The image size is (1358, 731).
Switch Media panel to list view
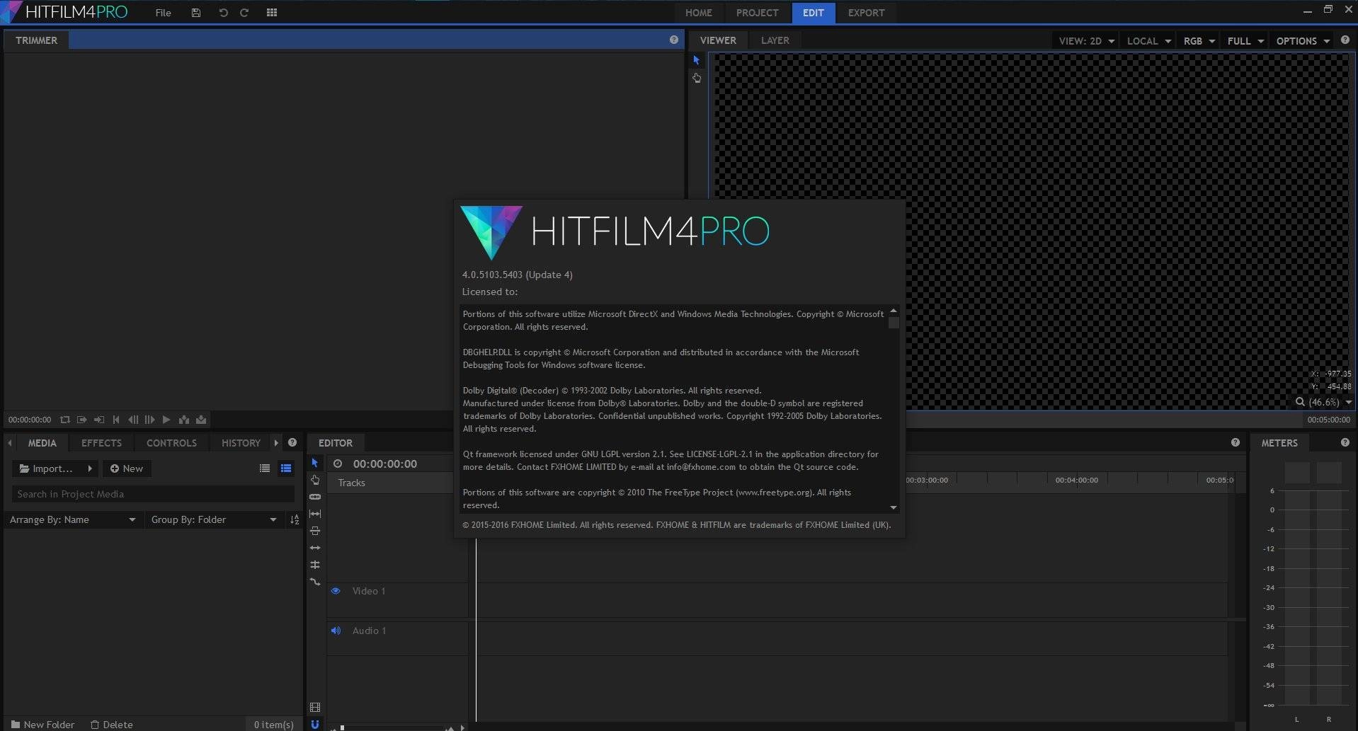(x=265, y=468)
